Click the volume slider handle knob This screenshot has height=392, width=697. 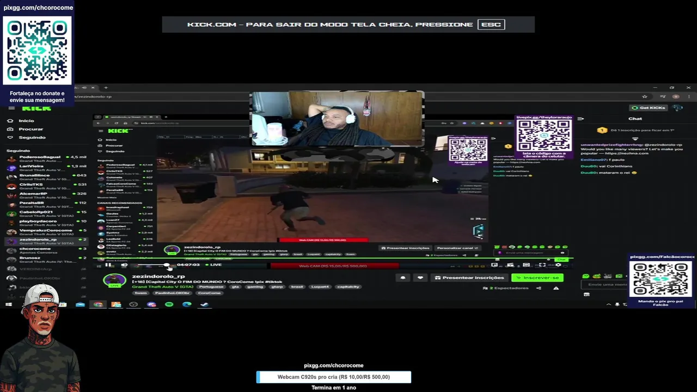(x=167, y=265)
